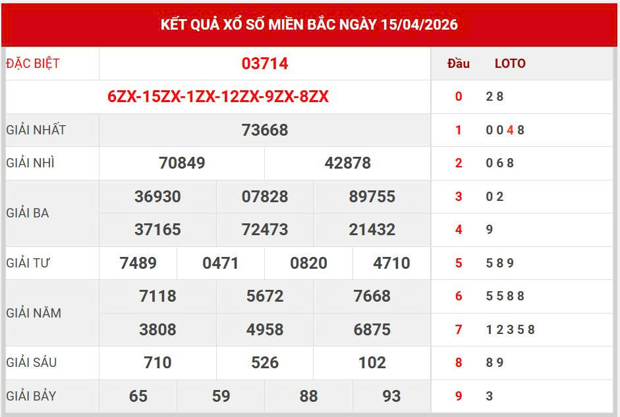Viewport: 620px width, 417px height.
Task: Select third prize number 36930
Action: pyautogui.click(x=157, y=197)
